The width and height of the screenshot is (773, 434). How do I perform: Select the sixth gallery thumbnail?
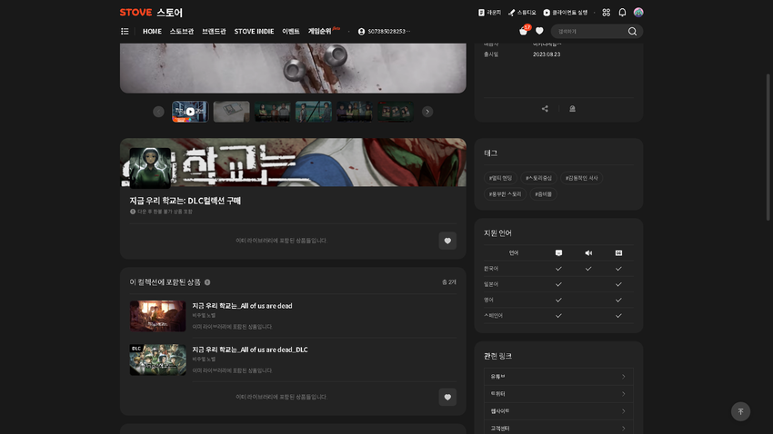pos(396,112)
